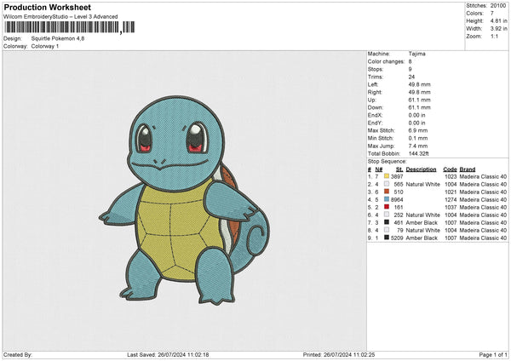Click the yellow color swatch in stop 1
This screenshot has height=361, width=511.
pos(388,176)
